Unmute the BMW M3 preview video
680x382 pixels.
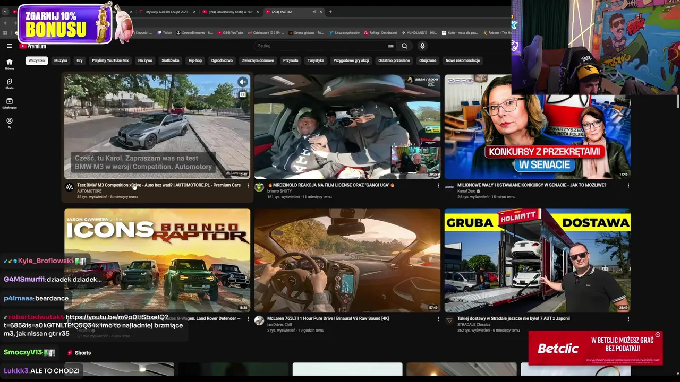tap(243, 82)
